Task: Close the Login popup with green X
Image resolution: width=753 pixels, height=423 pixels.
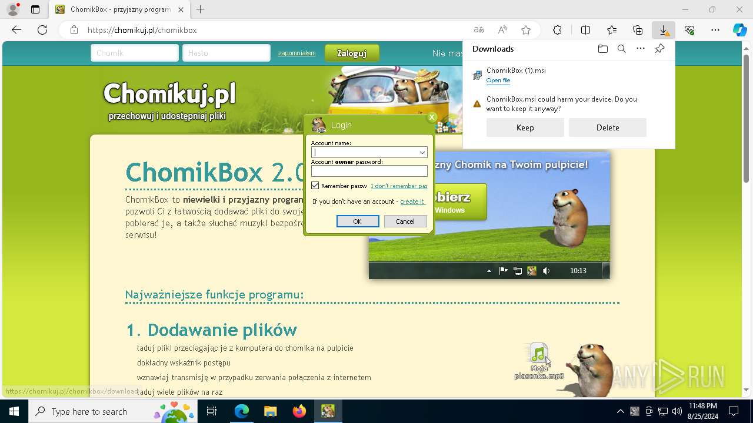Action: [431, 117]
